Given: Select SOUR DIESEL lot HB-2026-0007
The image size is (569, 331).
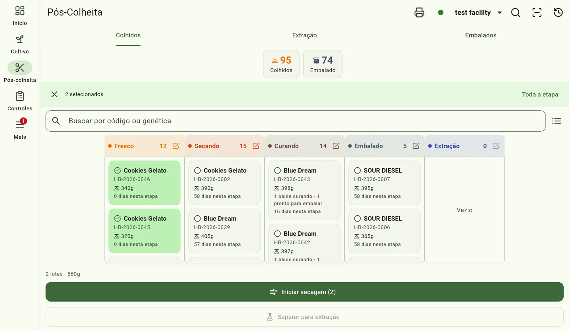Looking at the screenshot, I should 384,183.
